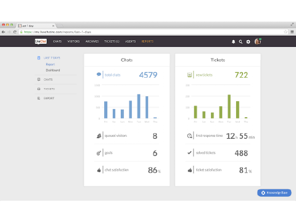Open the ARCHIVES menu item
The width and height of the screenshot is (296, 222).
click(x=92, y=41)
